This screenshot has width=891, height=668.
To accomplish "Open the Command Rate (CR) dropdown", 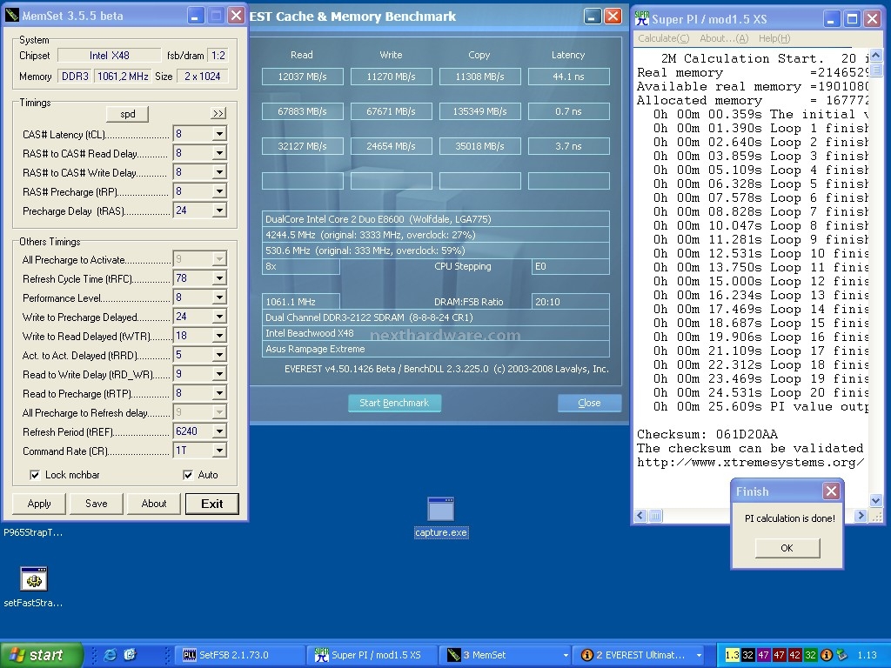I will coord(219,451).
